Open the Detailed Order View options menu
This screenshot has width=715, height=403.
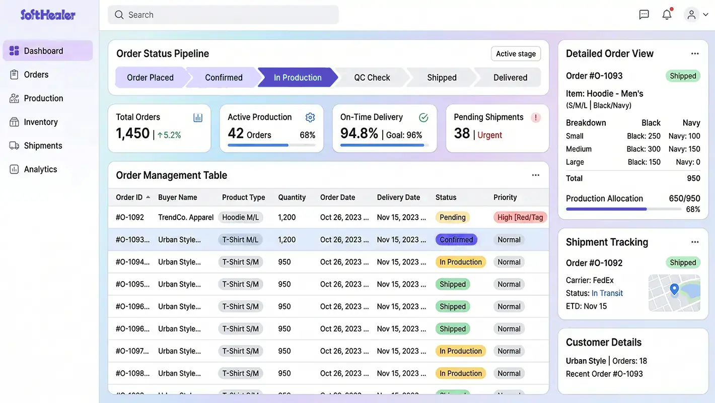pyautogui.click(x=695, y=53)
